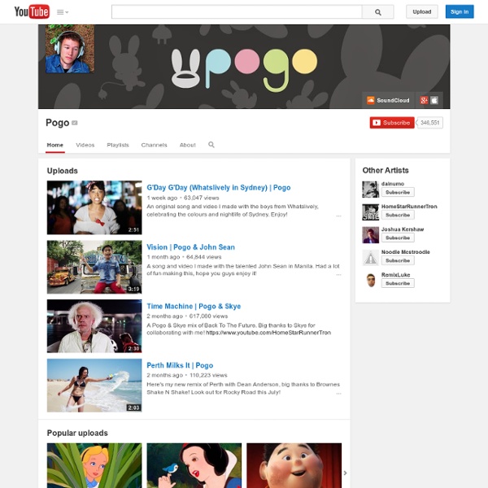Subscribe to Noodle Mcstroodle
Viewport: 488px width, 488px height.
coord(398,260)
